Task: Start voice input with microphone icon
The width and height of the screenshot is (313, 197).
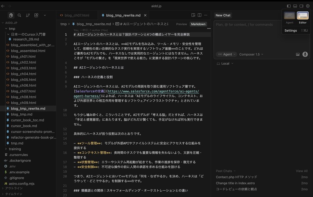Action: [305, 54]
